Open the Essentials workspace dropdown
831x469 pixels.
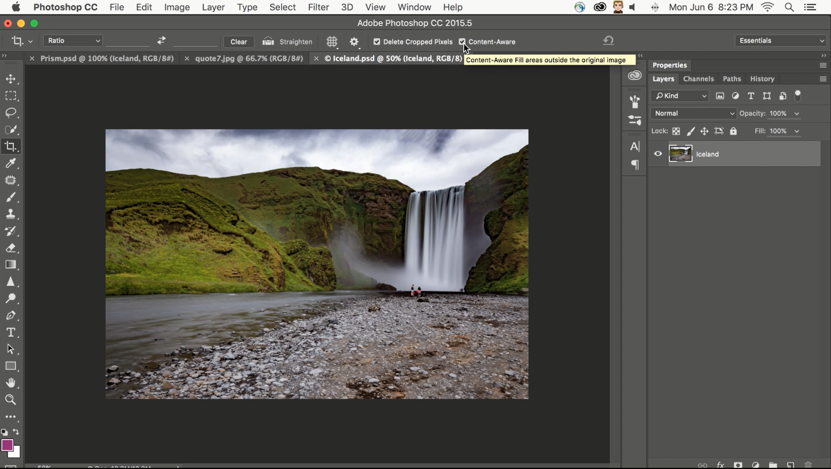pyautogui.click(x=781, y=40)
